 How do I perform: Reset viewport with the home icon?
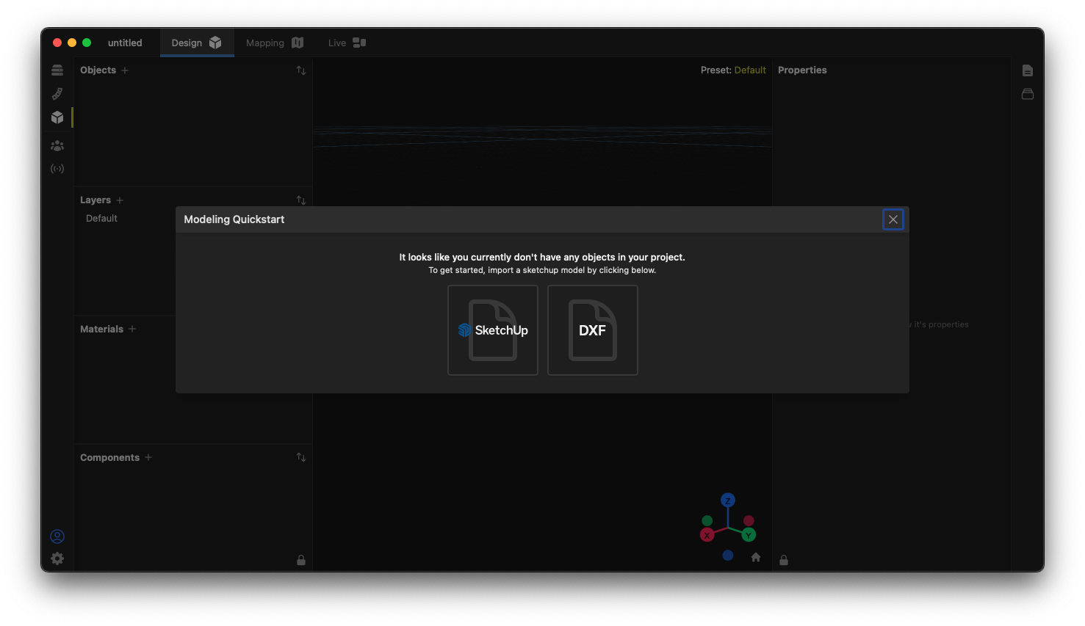coord(756,557)
